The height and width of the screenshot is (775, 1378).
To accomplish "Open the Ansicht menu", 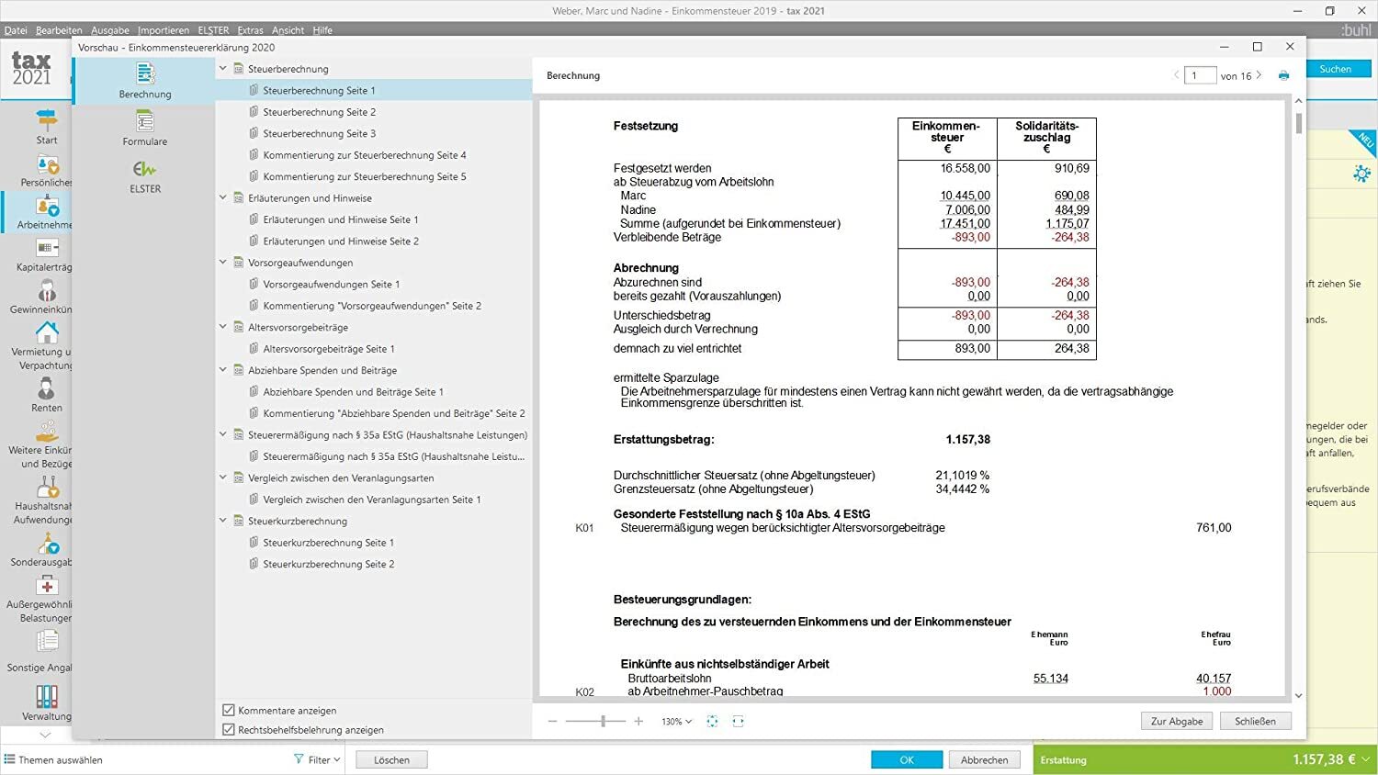I will pyautogui.click(x=288, y=30).
